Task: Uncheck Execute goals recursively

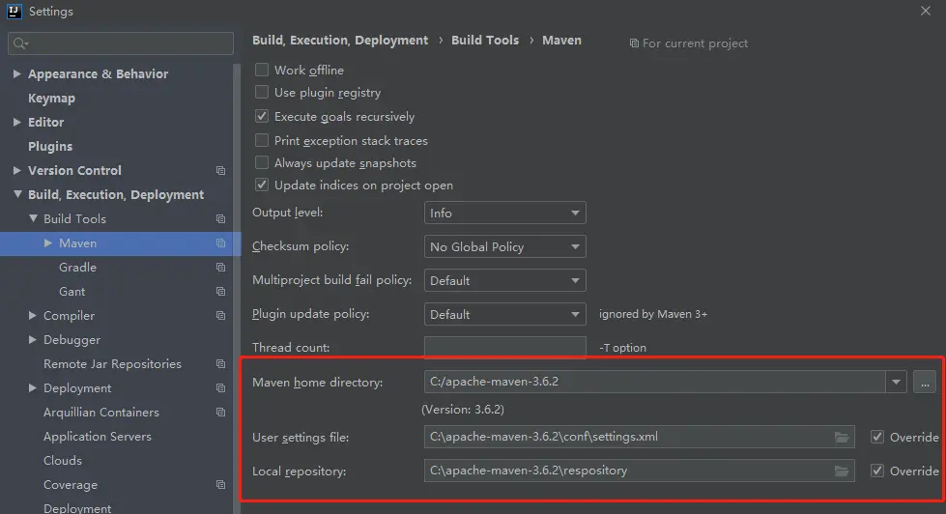Action: click(262, 116)
